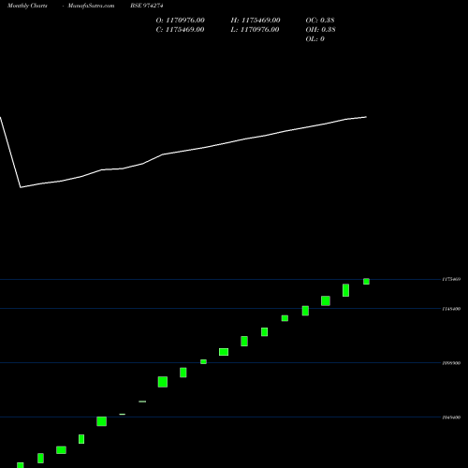Click the 'BSE 974274' symbol label
Viewport: 468px width, 468px height.
(147, 6)
